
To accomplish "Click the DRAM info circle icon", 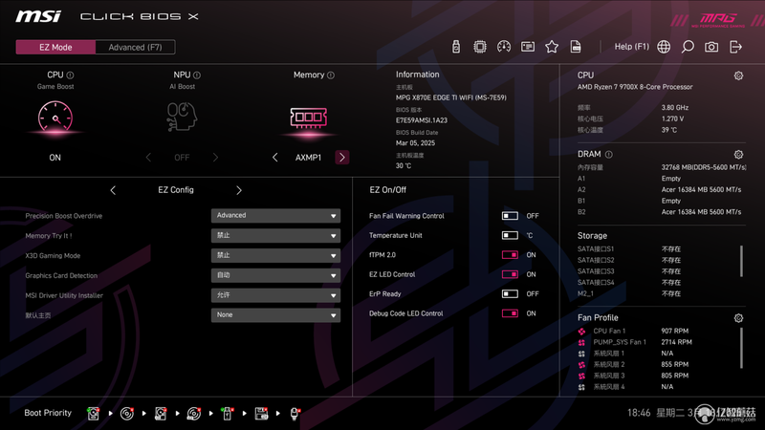I will [609, 155].
